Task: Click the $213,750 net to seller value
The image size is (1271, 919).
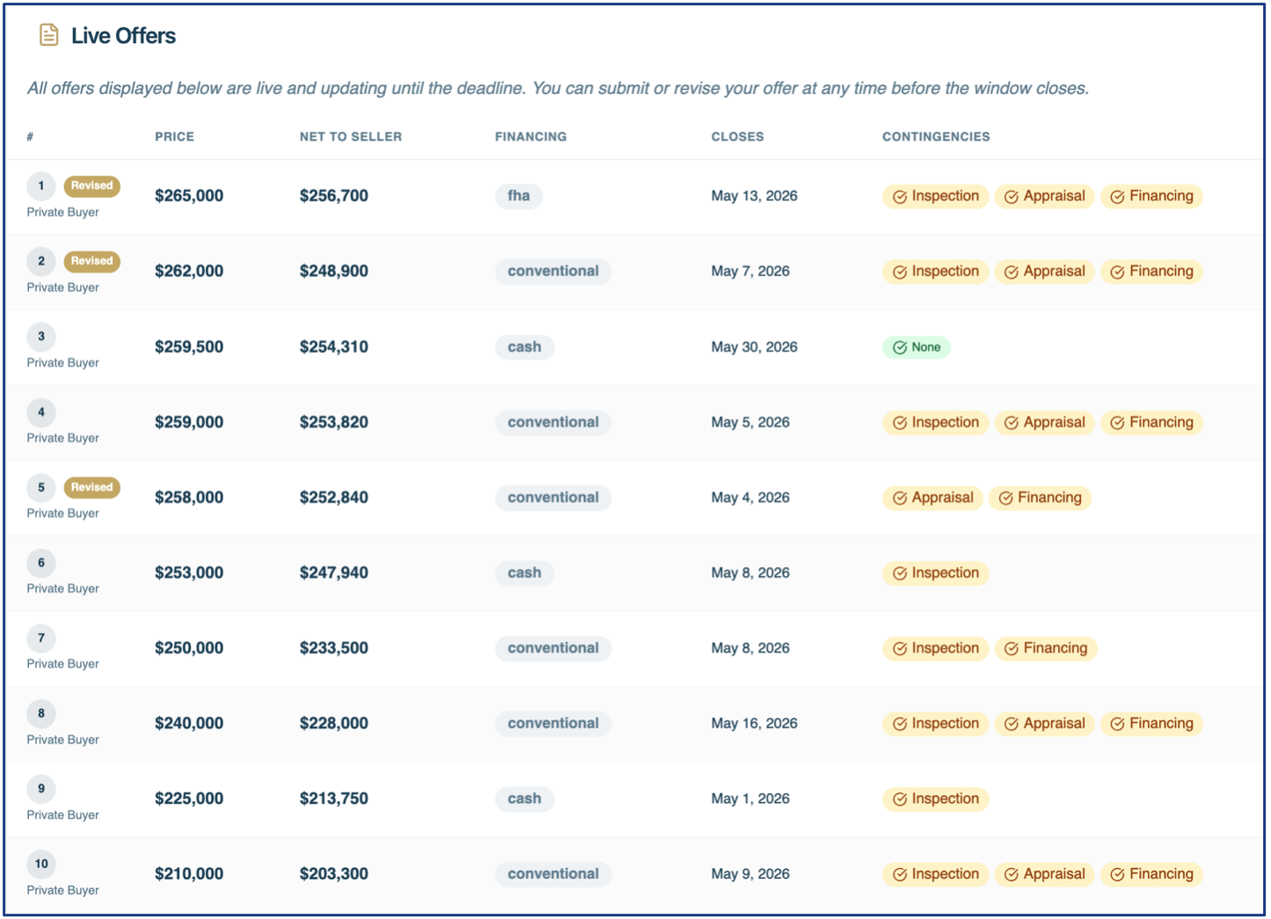Action: pyautogui.click(x=333, y=799)
